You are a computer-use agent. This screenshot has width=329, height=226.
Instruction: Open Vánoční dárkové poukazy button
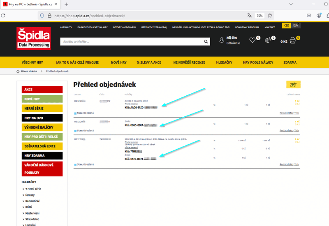tap(42, 169)
